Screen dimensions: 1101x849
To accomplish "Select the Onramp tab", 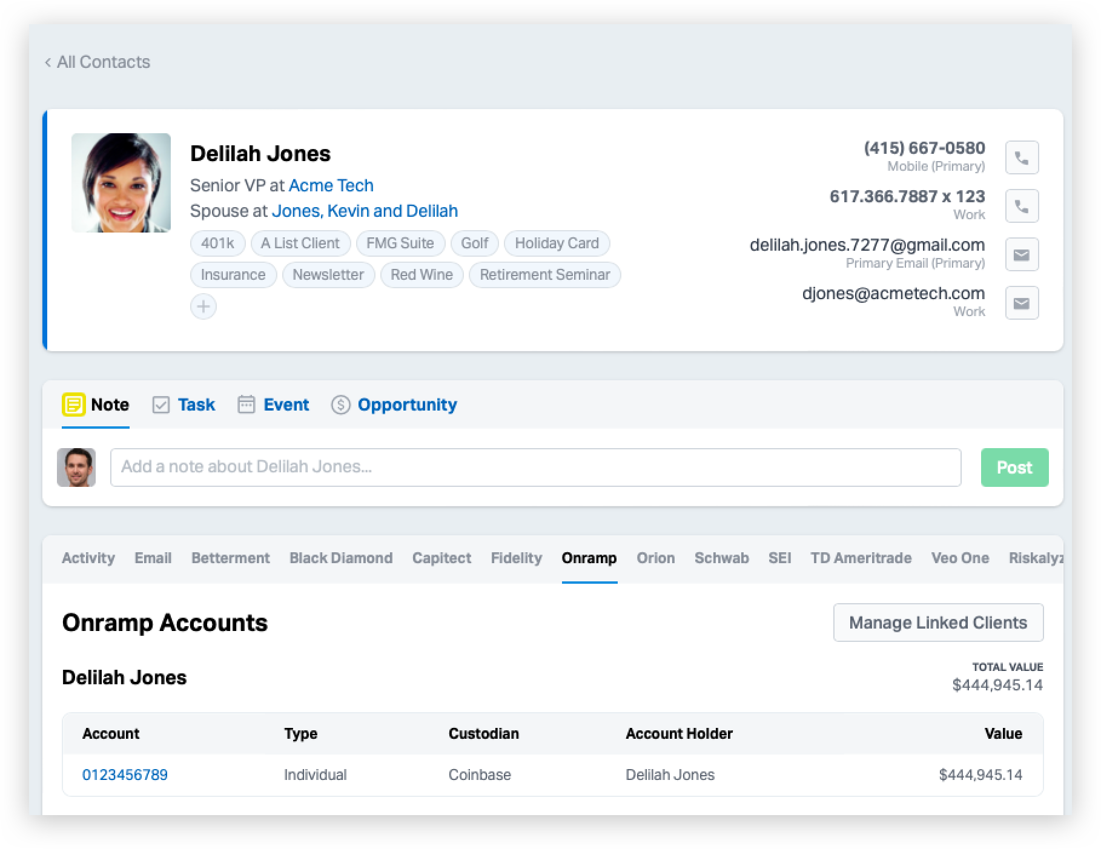I will pyautogui.click(x=589, y=558).
